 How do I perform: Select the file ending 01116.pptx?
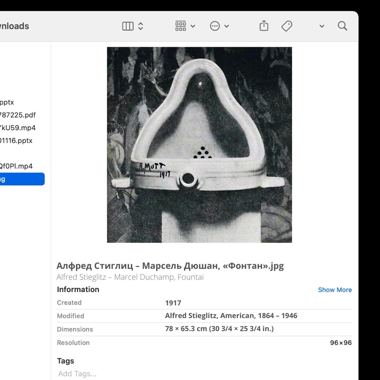16,140
